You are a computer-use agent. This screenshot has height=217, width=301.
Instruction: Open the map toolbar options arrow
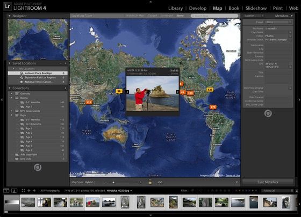(x=236, y=182)
